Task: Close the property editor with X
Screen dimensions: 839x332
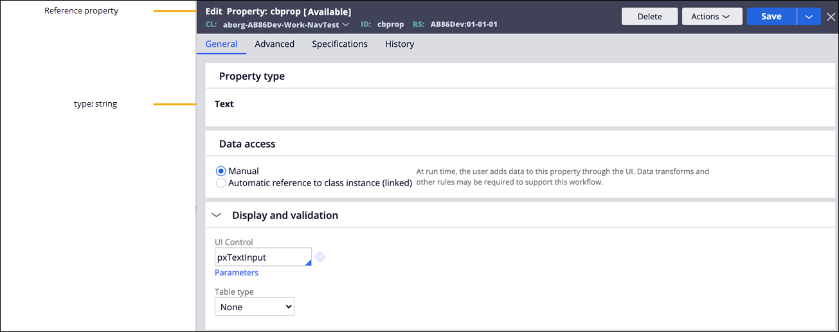Action: click(x=831, y=17)
